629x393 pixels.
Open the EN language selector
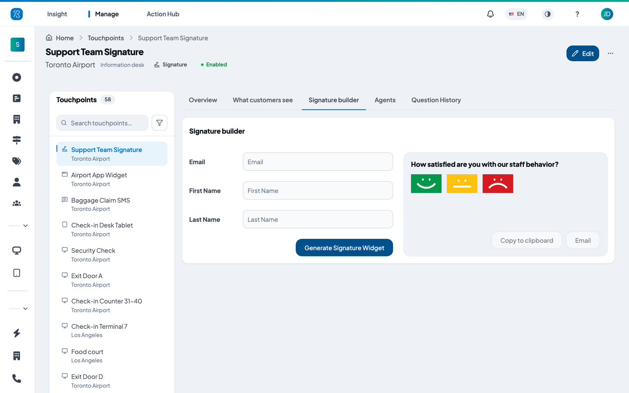516,14
